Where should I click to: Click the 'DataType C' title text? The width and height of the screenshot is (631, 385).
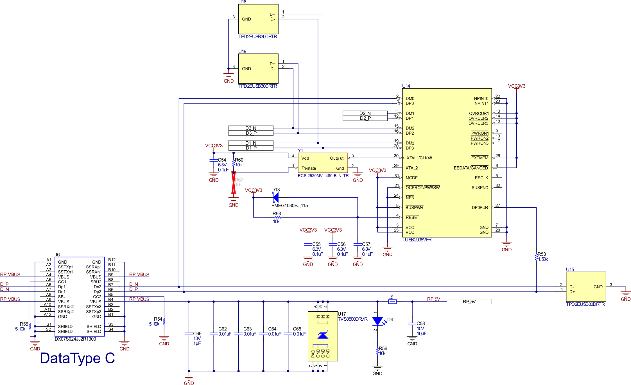coord(77,358)
